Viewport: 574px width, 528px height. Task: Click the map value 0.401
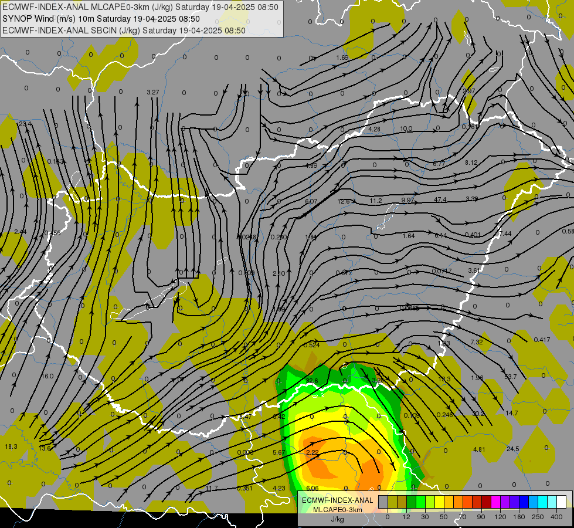point(473,235)
